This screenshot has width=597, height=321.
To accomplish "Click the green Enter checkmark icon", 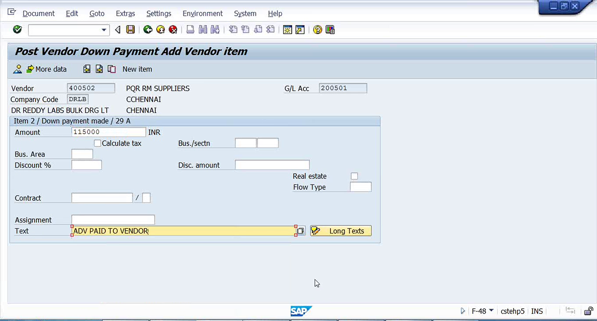I will pos(17,30).
